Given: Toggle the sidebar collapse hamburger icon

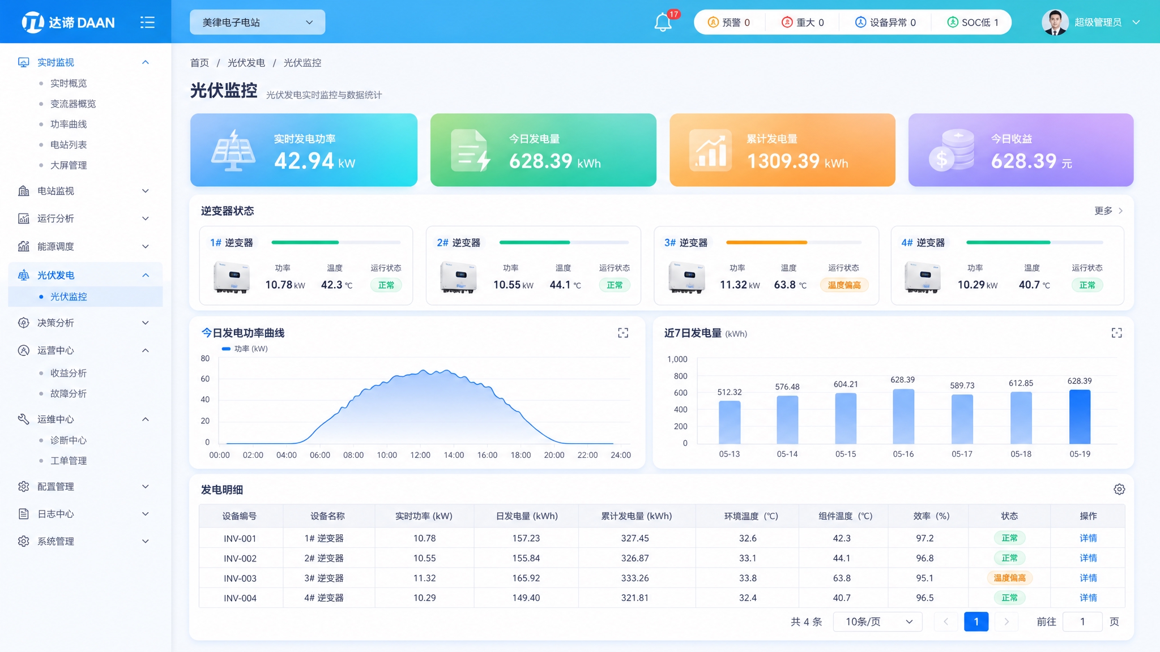Looking at the screenshot, I should point(147,22).
